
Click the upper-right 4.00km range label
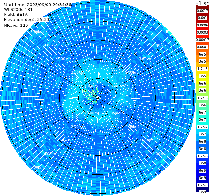click(159, 45)
